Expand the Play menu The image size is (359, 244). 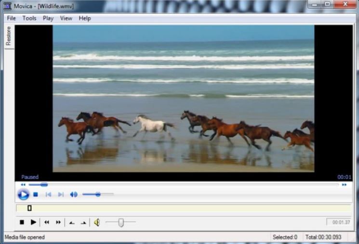(x=48, y=18)
